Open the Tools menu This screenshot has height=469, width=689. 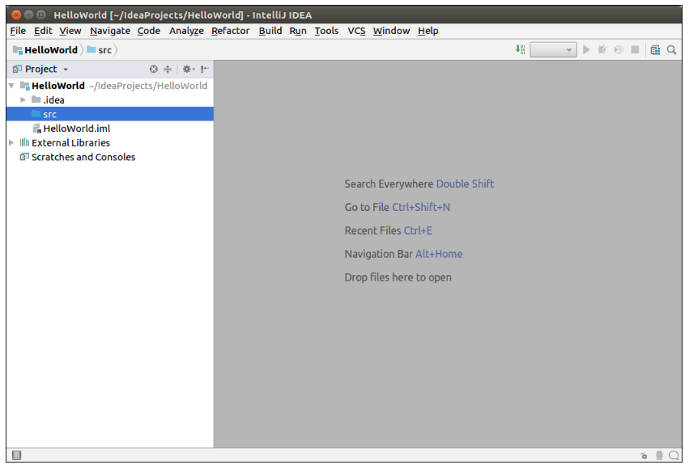pos(326,31)
